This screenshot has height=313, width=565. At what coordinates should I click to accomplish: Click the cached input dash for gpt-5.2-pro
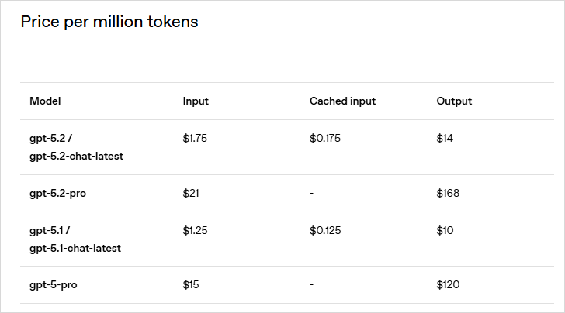[311, 193]
